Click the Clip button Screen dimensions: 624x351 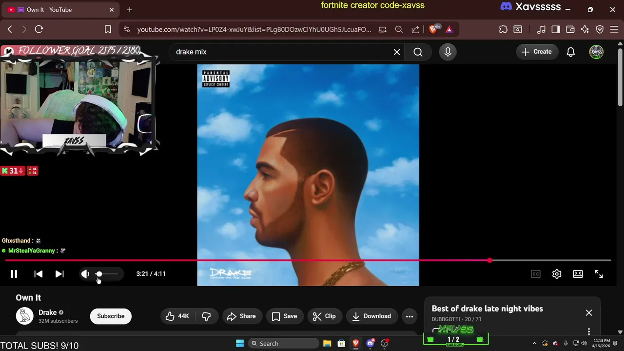(325, 316)
